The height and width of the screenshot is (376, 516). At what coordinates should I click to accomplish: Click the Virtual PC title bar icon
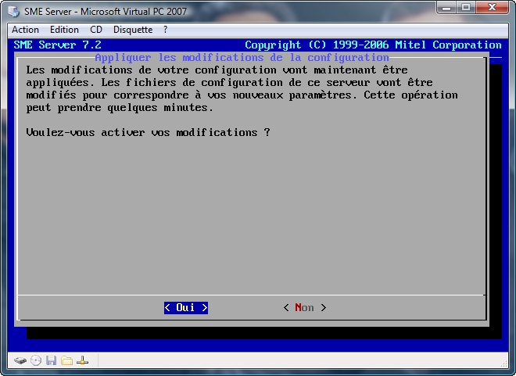coord(14,11)
